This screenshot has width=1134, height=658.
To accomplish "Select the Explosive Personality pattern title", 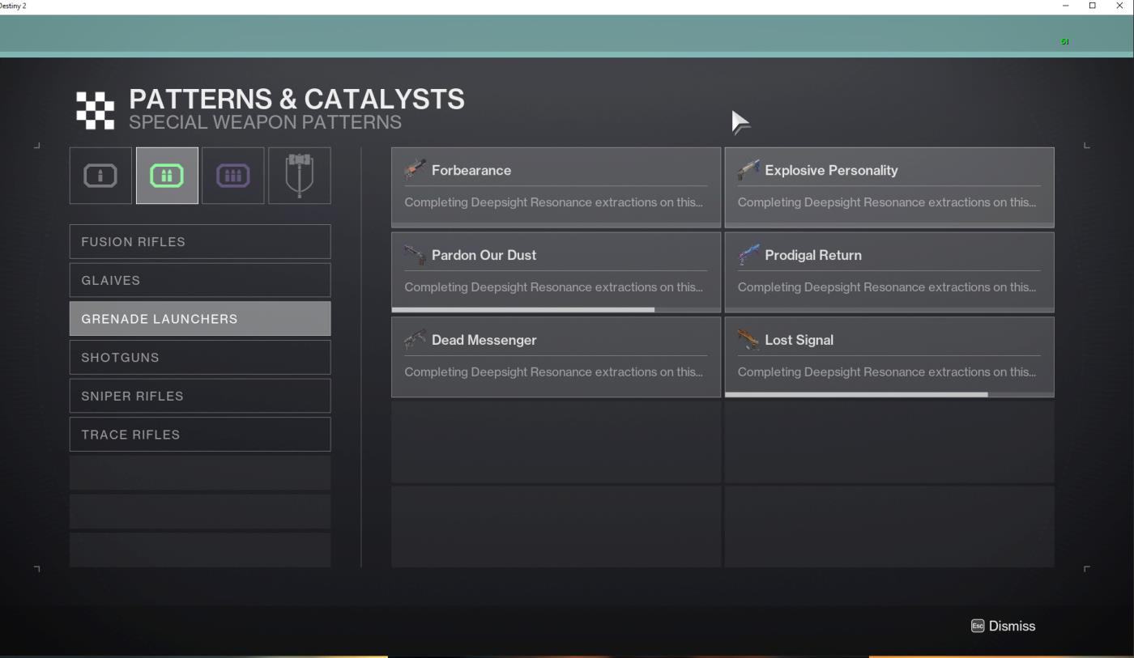I will coord(831,170).
